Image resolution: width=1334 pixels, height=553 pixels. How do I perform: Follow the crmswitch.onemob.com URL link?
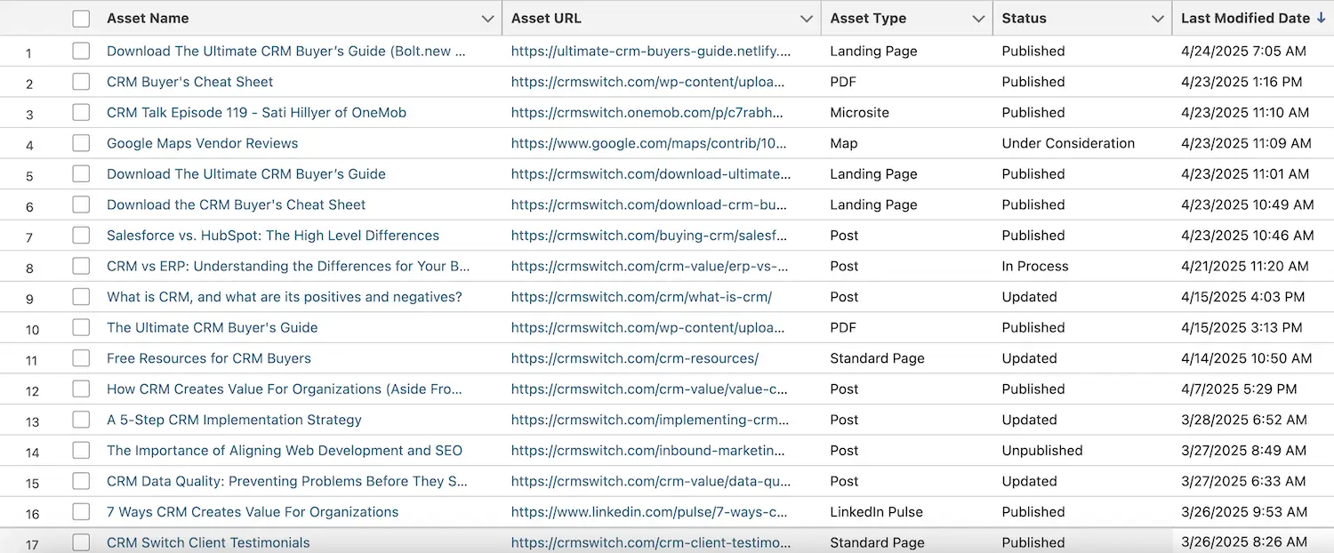tap(647, 113)
